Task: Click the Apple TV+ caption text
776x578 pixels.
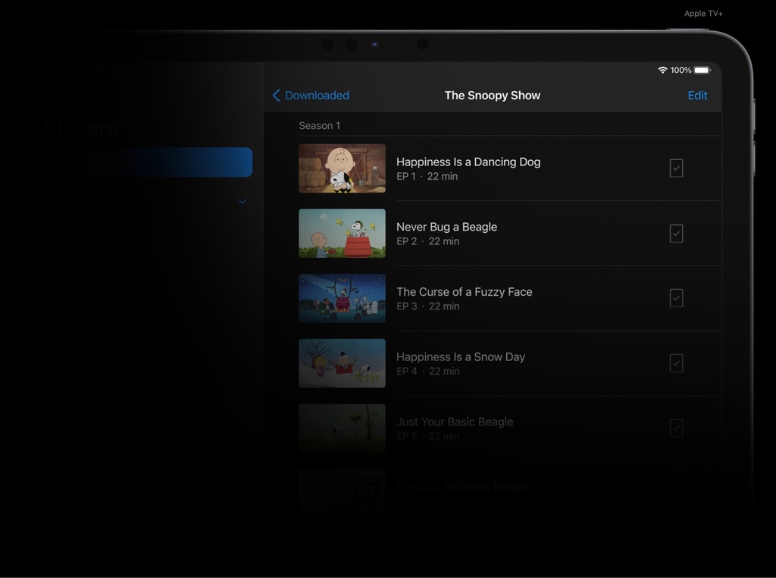Action: pos(702,14)
